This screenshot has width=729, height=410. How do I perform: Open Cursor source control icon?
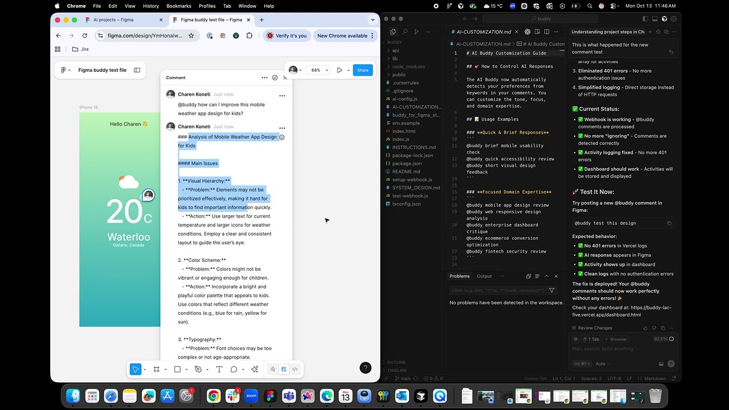(417, 32)
